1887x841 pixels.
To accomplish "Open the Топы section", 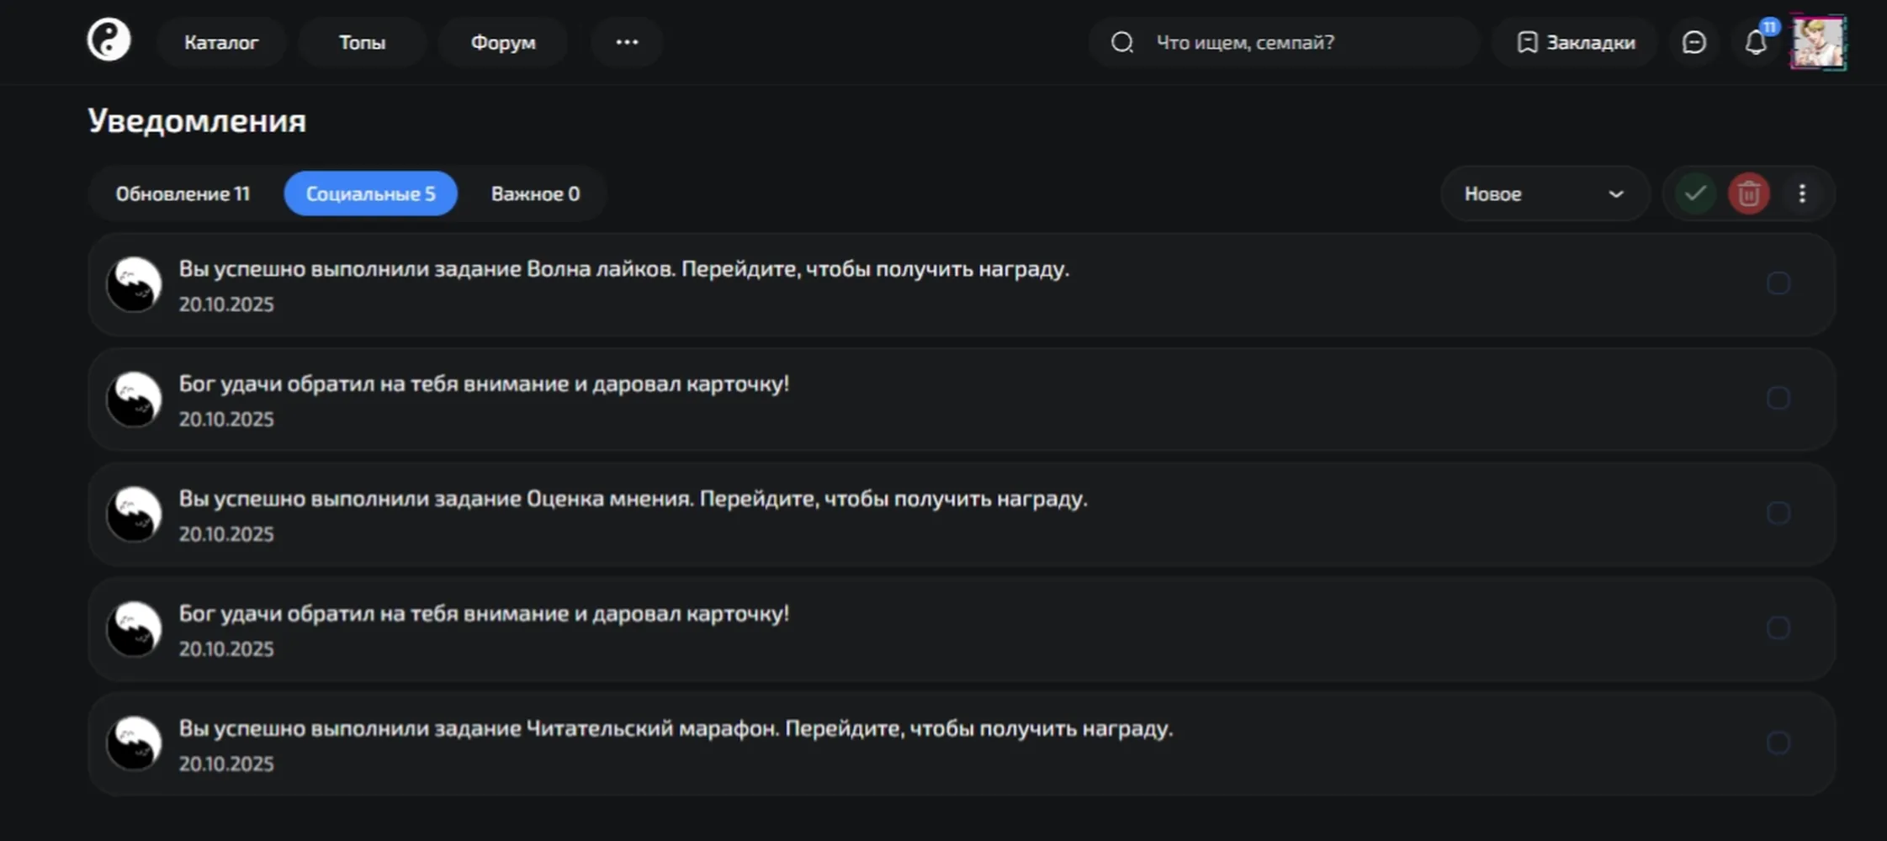I will point(362,42).
